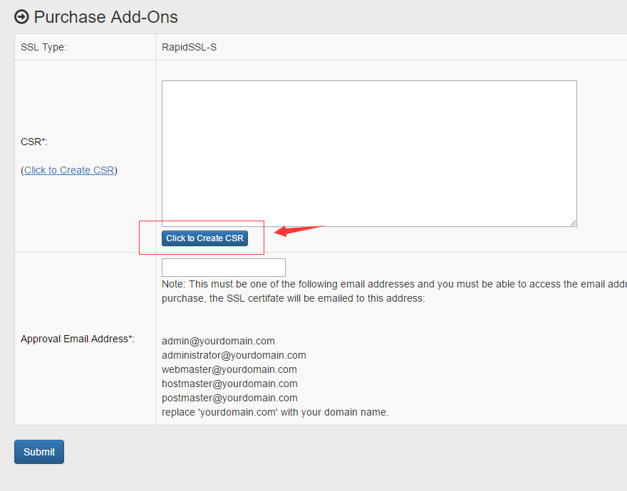Click the Note text under the email field
Viewport: 627px width, 491px height.
coord(393,284)
